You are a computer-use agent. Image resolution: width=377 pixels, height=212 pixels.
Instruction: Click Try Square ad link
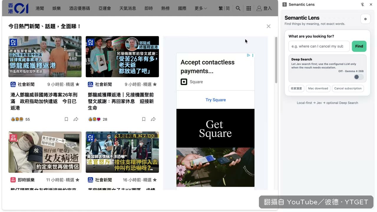[x=216, y=100]
